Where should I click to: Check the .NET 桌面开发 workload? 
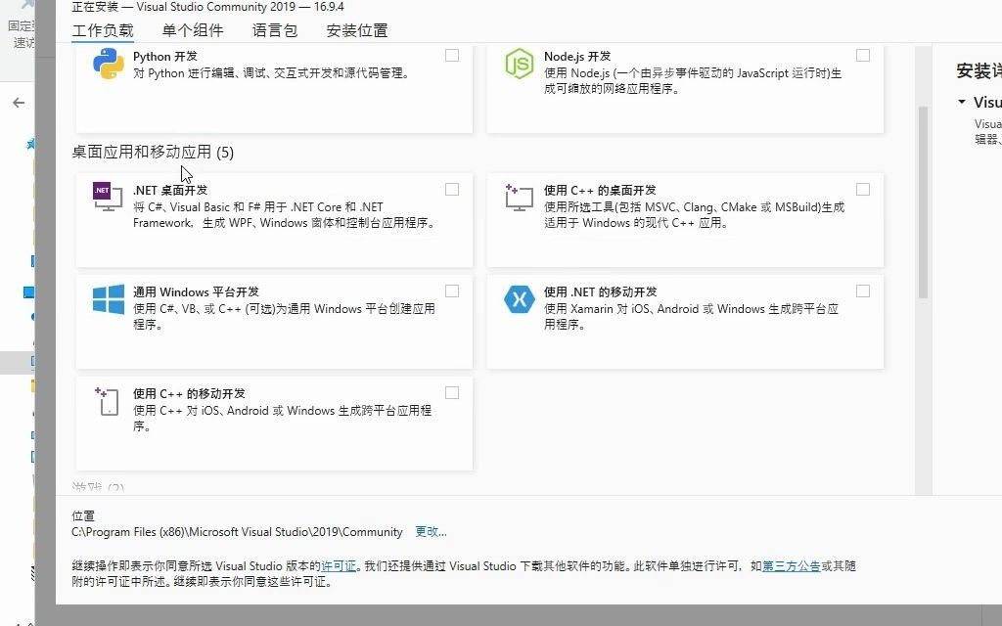[x=452, y=189]
